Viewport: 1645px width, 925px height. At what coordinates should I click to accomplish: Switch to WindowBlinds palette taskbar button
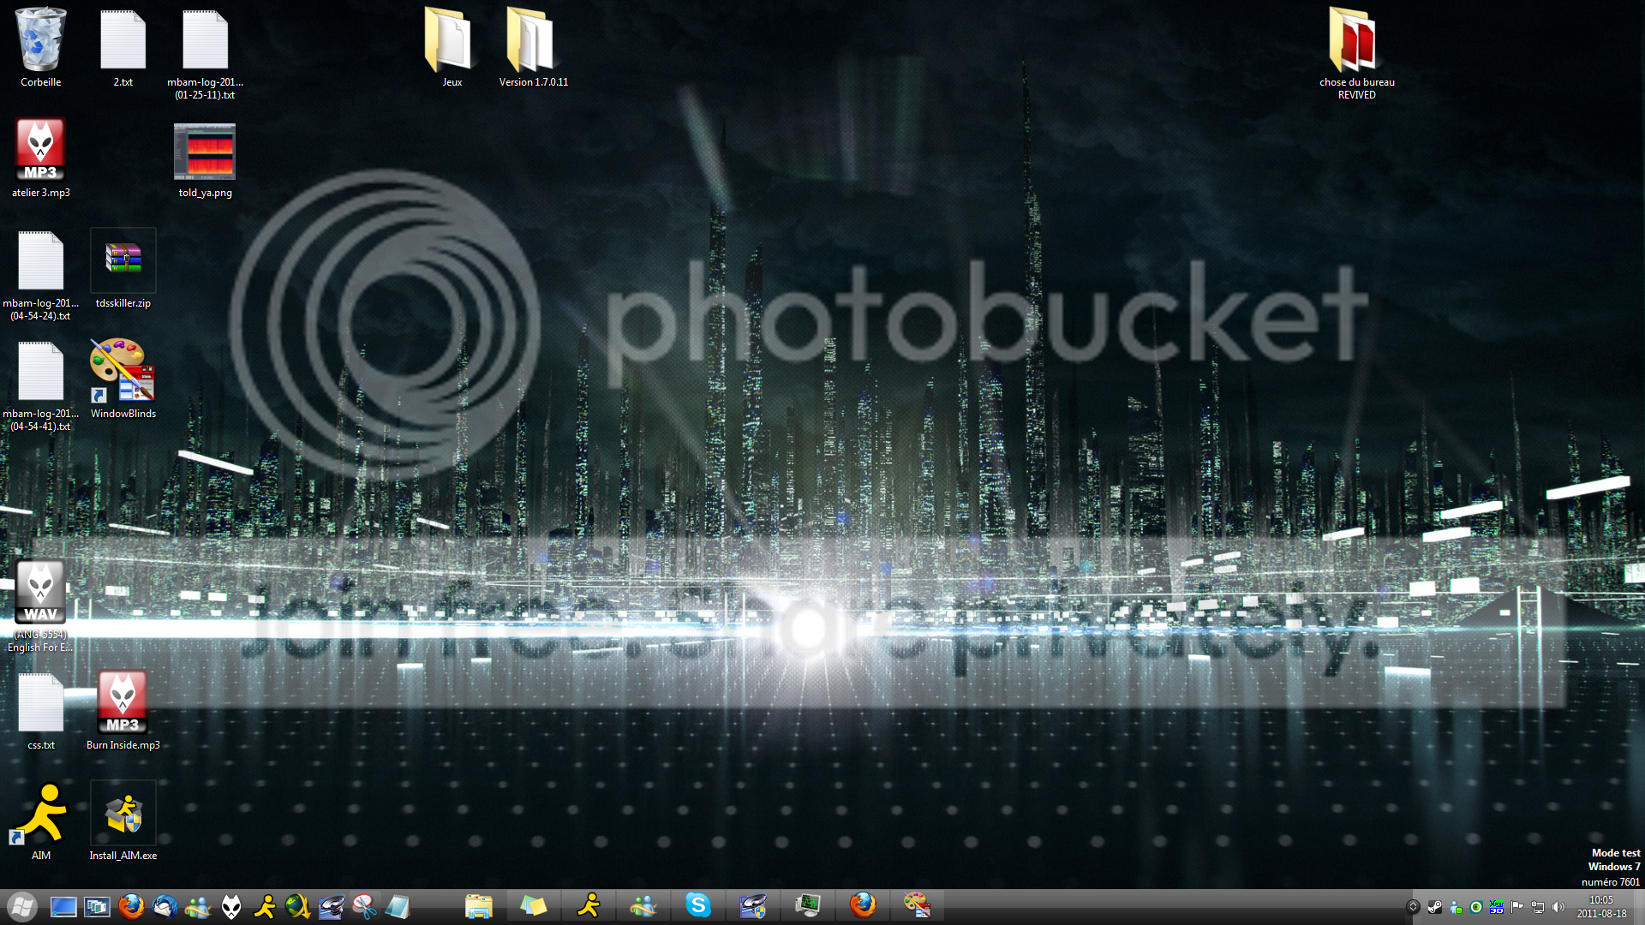click(x=918, y=906)
